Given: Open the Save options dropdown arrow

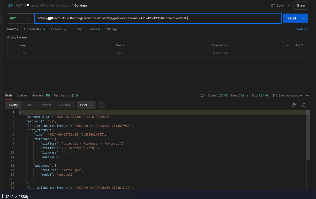Looking at the screenshot, I should pyautogui.click(x=288, y=5).
